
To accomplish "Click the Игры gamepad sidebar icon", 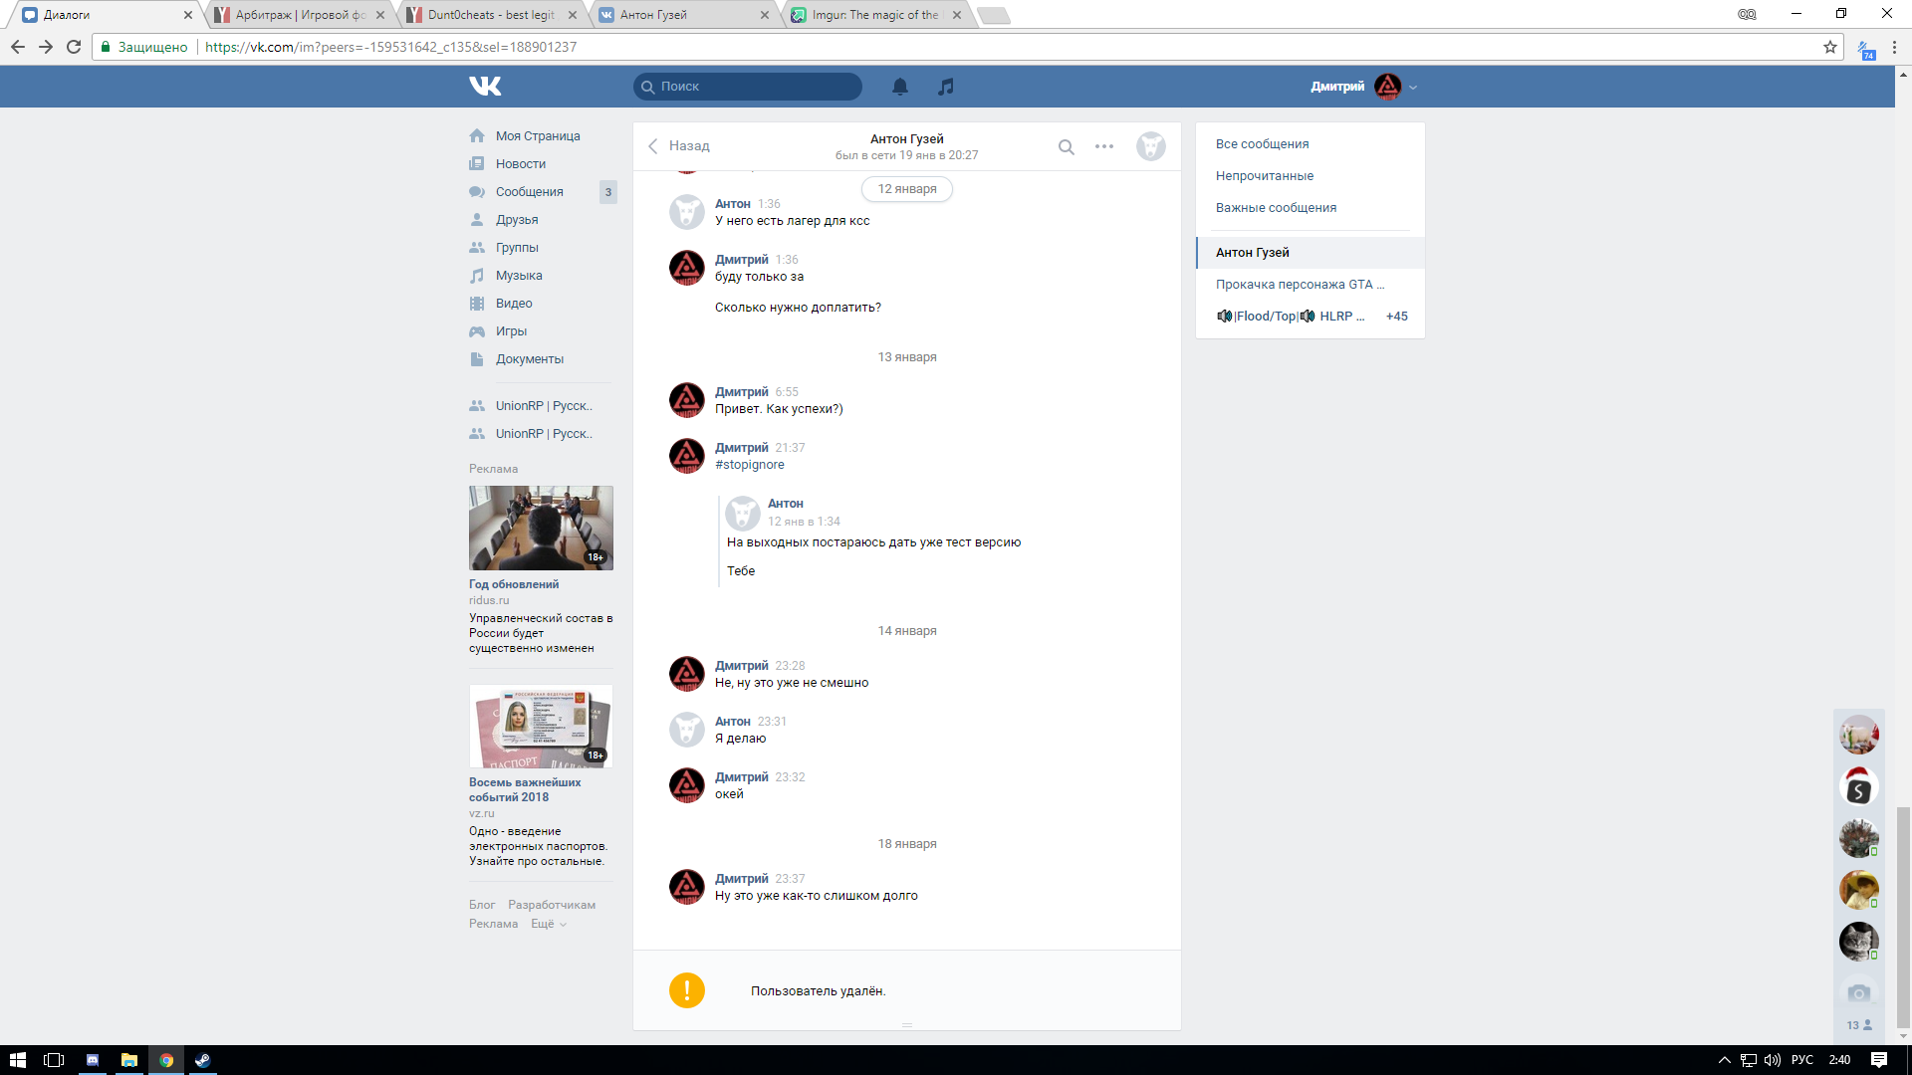I will (477, 331).
